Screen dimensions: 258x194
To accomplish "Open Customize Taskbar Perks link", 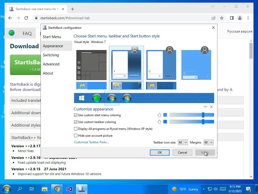I will point(91,142).
